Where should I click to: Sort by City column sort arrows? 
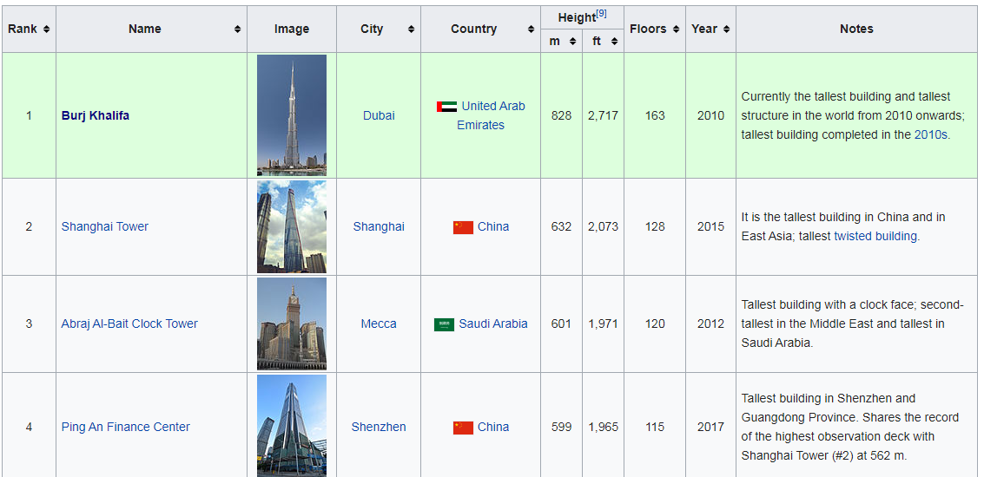pyautogui.click(x=411, y=29)
